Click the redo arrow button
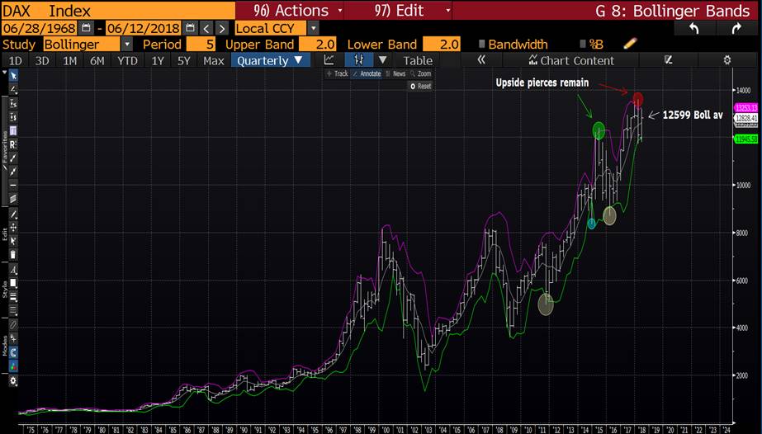Image resolution: width=762 pixels, height=434 pixels. tap(736, 29)
